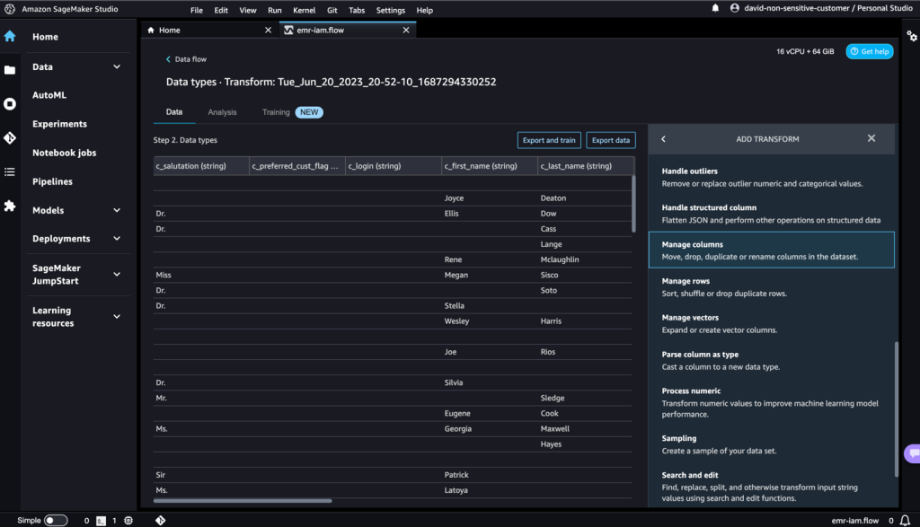Click the Export and train button
Viewport: 920px width, 527px height.
(549, 140)
